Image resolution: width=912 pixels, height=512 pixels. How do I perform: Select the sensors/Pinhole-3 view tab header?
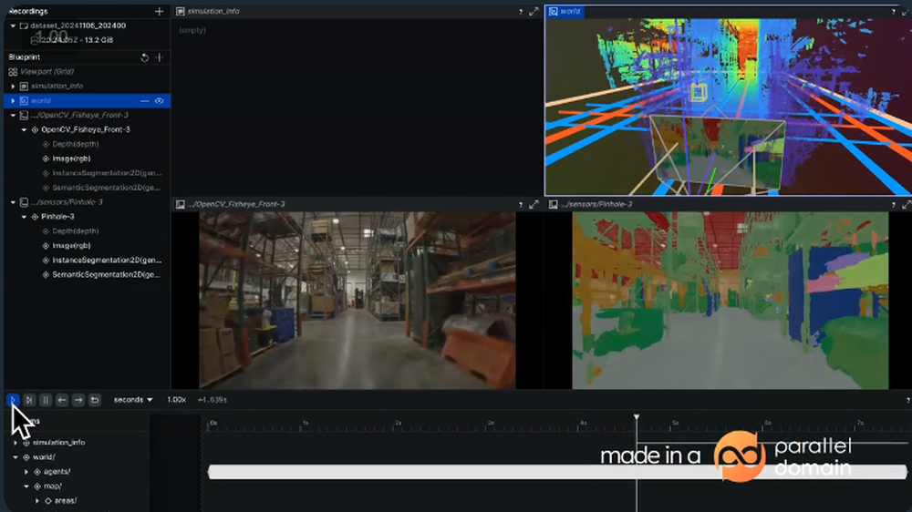[590, 205]
